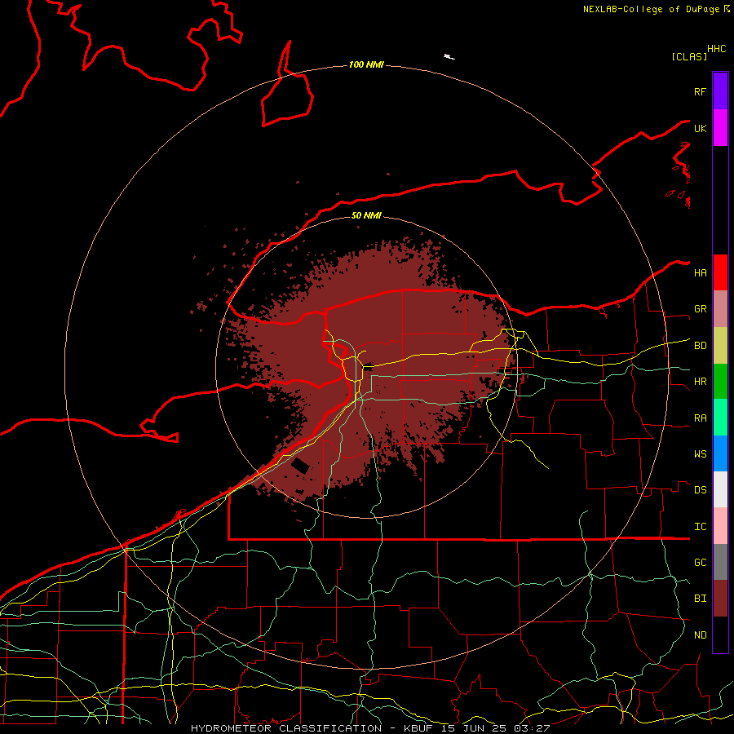Click the GR pink-brown legend swatch
Viewport: 734px width, 734px height.
click(x=720, y=309)
